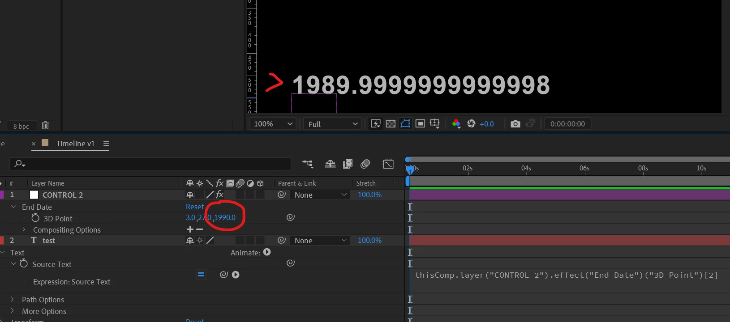Image resolution: width=730 pixels, height=322 pixels.
Task: Click the 3.0 value of 3D Point
Action: click(x=190, y=217)
